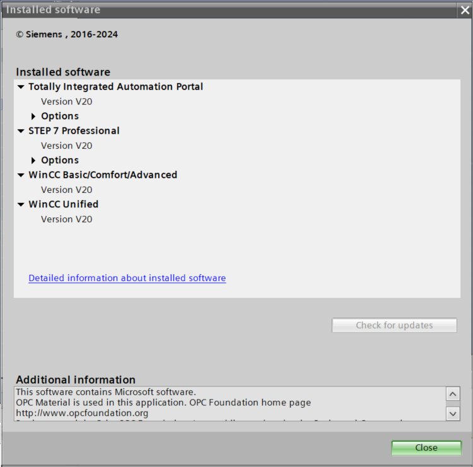Click scroll down arrow in Additional information
473x467 pixels.
pyautogui.click(x=453, y=413)
